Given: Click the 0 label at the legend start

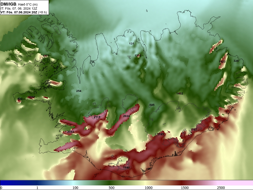Looking at the screenshot, I should (x=1, y=188).
